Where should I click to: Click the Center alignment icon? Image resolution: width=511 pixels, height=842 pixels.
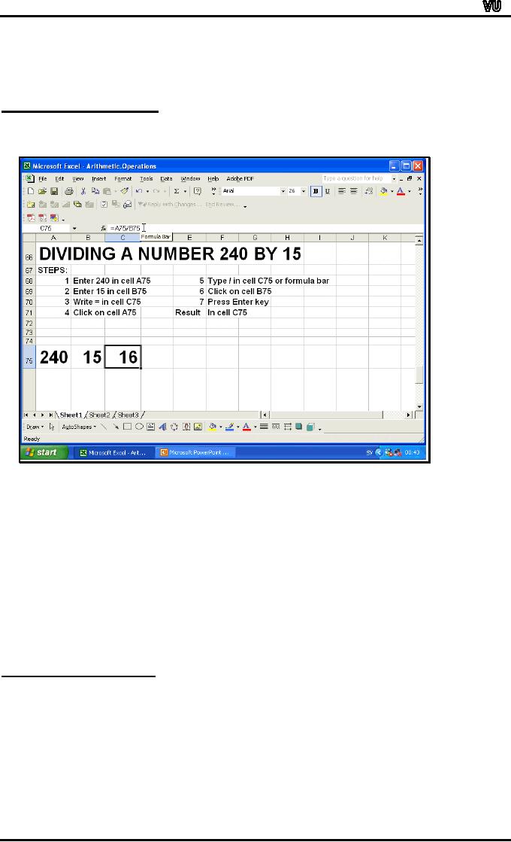pos(354,191)
